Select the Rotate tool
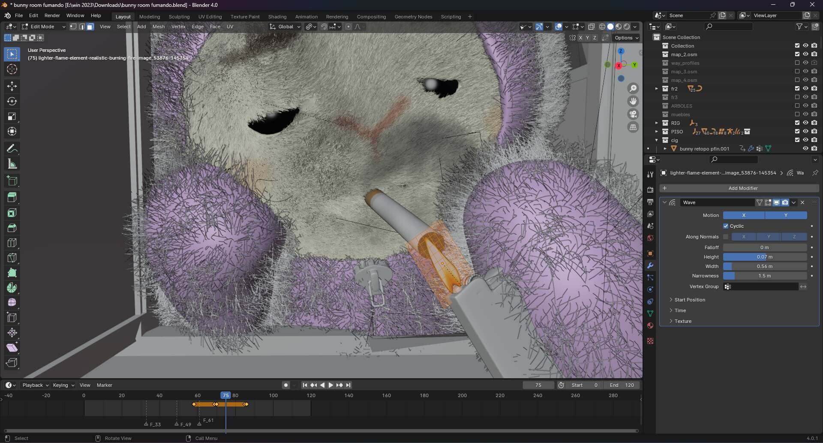 point(12,101)
